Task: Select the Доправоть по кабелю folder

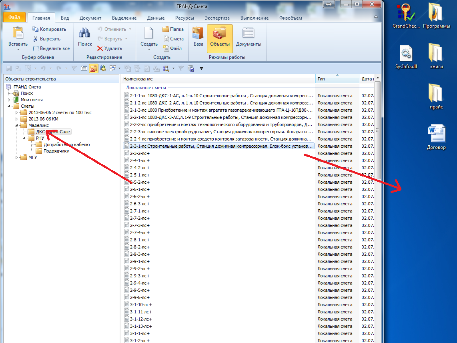Action: pyautogui.click(x=67, y=144)
